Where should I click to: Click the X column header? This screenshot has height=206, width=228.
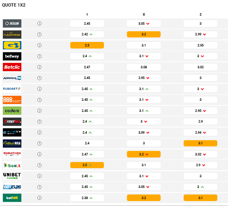[144, 14]
